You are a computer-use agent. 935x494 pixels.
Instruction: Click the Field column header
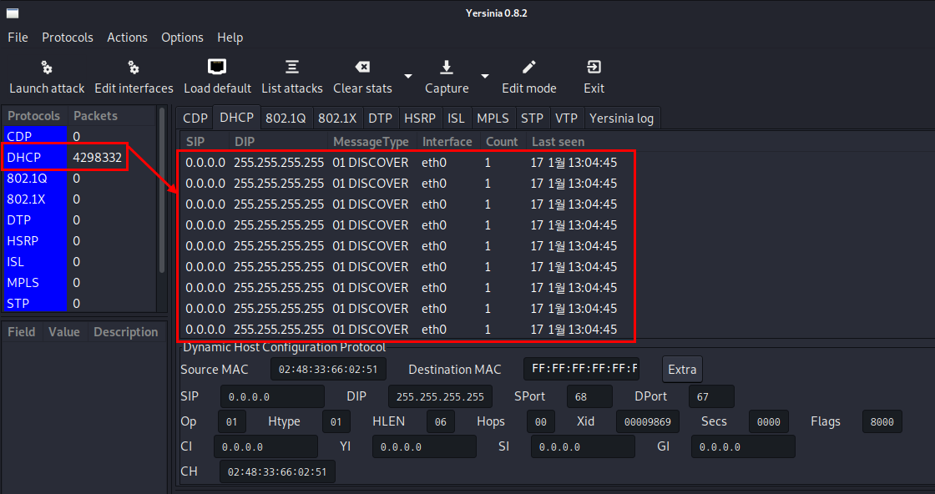point(22,332)
